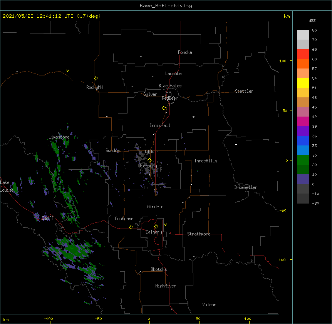Pick the orange 60 dBZ legend color
Screen dimensions: 332x324
303,63
